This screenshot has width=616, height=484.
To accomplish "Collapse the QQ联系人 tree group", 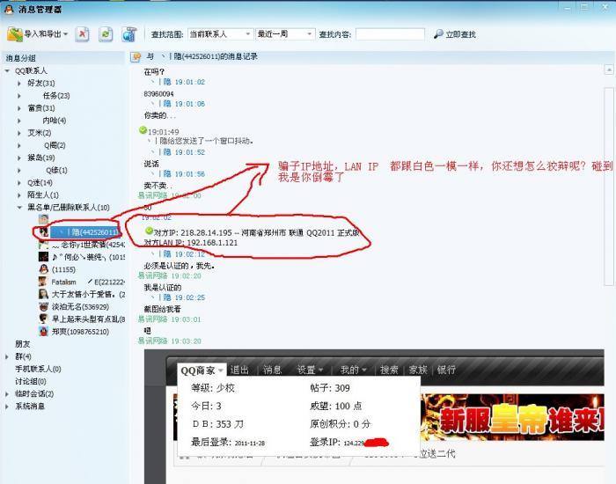I will pyautogui.click(x=7, y=71).
